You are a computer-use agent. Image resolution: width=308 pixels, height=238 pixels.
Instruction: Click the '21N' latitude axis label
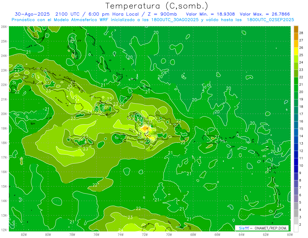pos(4,99)
